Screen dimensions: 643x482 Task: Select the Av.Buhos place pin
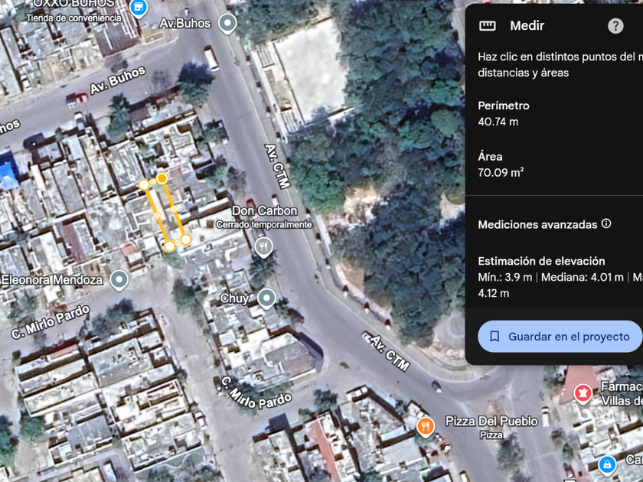click(227, 23)
